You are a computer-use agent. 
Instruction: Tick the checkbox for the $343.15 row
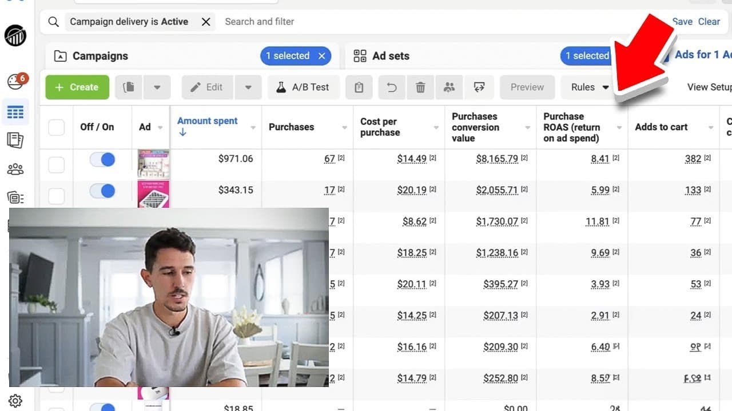[x=56, y=196]
